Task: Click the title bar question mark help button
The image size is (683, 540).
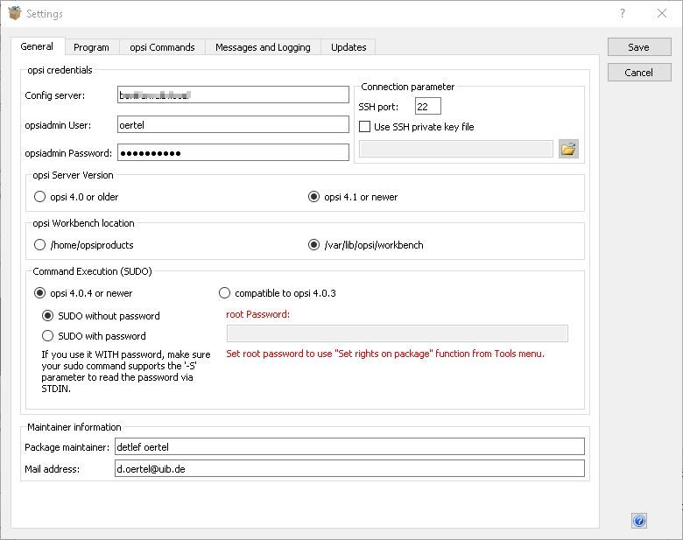Action: point(623,13)
